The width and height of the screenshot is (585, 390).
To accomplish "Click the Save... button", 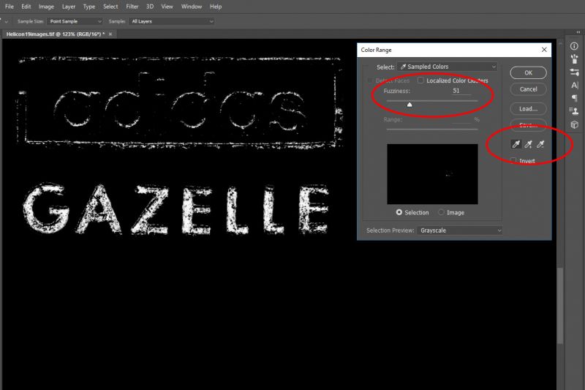I will 528,125.
